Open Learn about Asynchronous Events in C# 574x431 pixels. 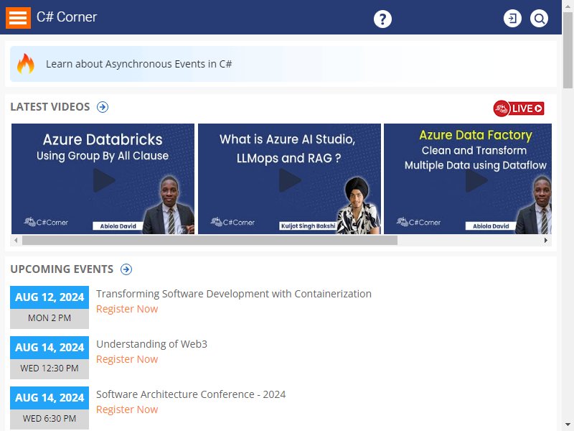(138, 64)
